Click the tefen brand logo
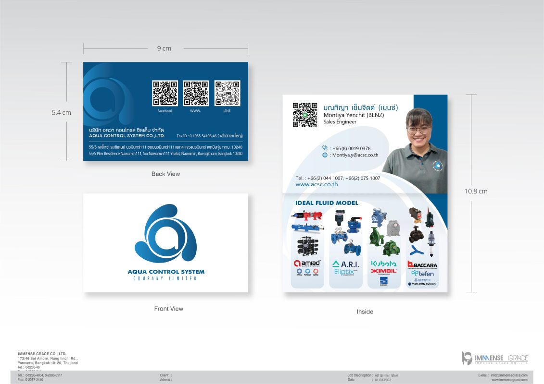This screenshot has height=384, width=544. tap(422, 274)
